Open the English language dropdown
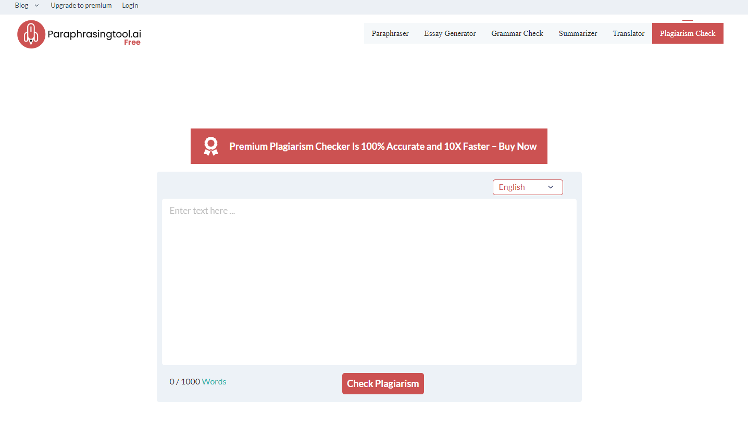 [x=528, y=187]
